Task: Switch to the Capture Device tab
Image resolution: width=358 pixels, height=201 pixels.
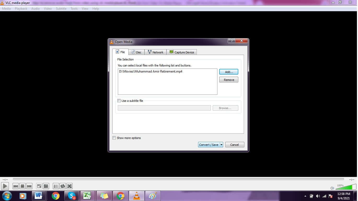Action: (182, 52)
